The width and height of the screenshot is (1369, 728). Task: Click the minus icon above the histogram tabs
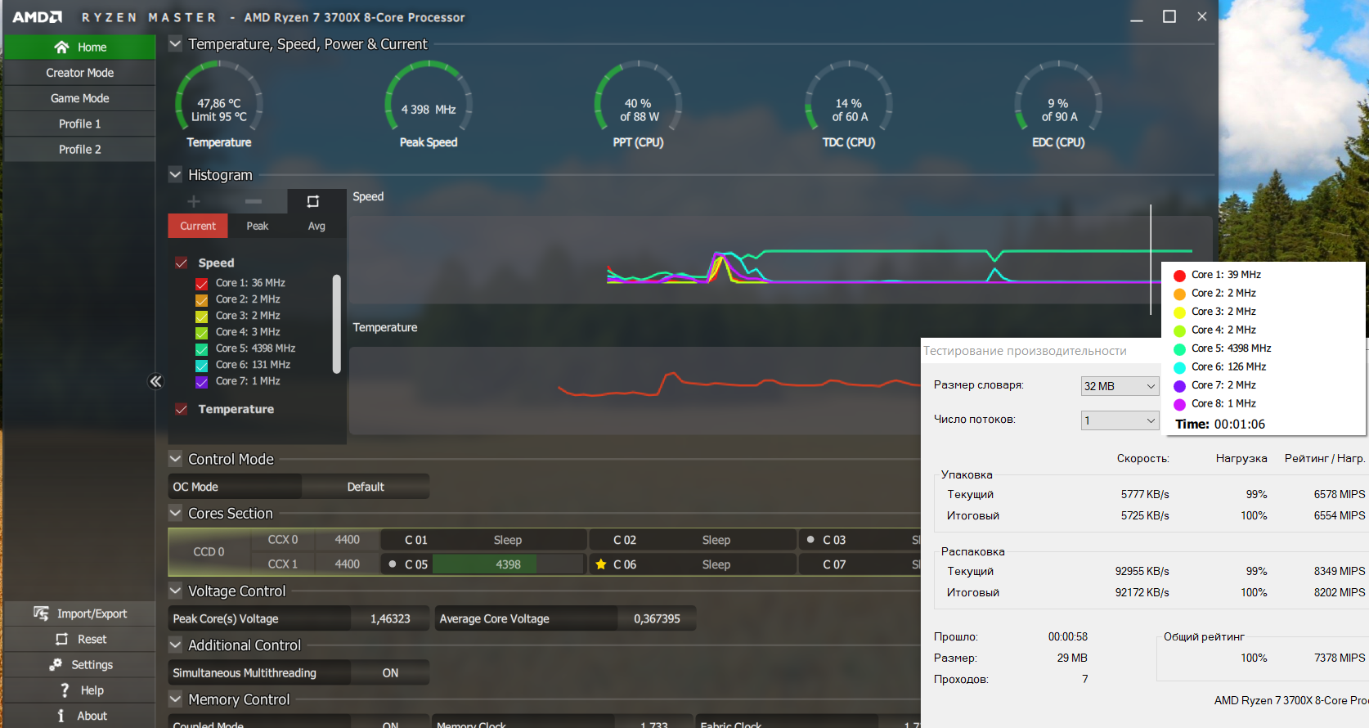point(254,201)
